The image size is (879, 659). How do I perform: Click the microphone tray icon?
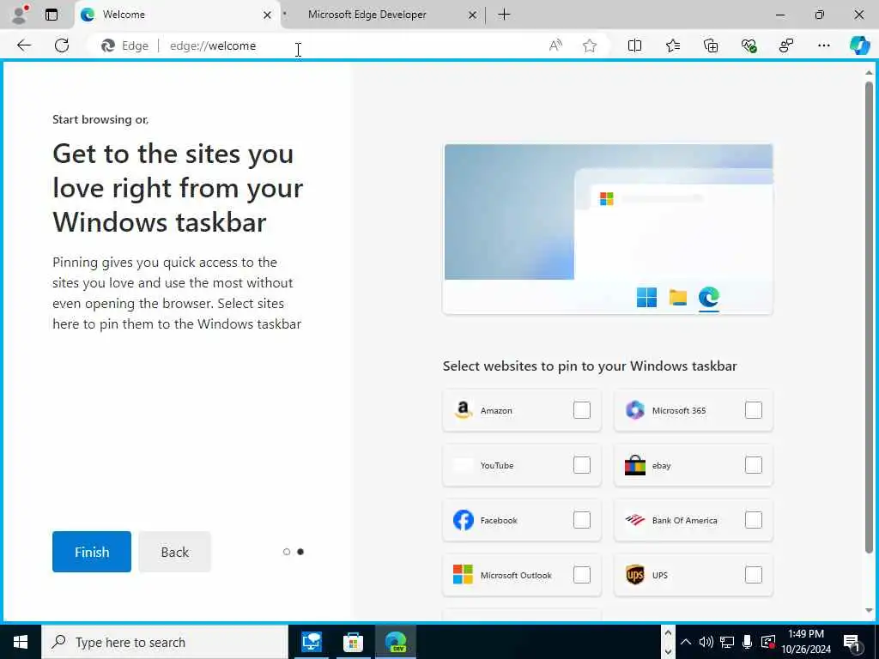point(748,642)
